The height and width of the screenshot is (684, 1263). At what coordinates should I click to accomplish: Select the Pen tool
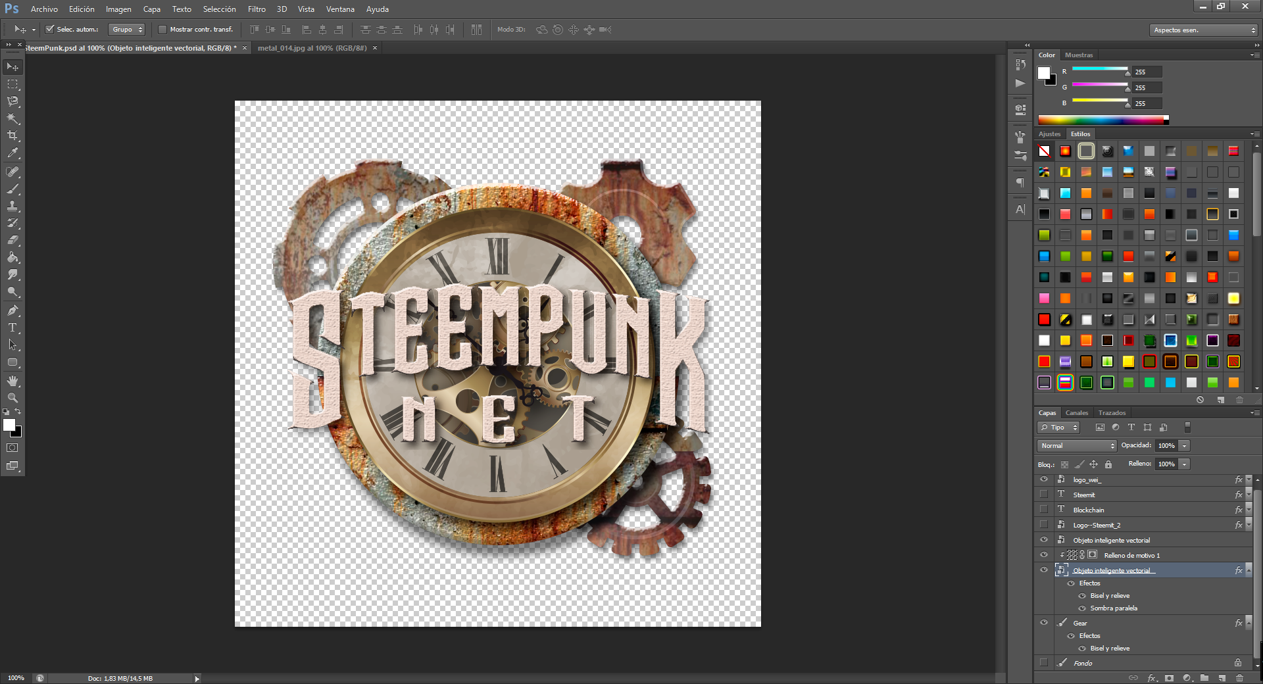[x=12, y=310]
